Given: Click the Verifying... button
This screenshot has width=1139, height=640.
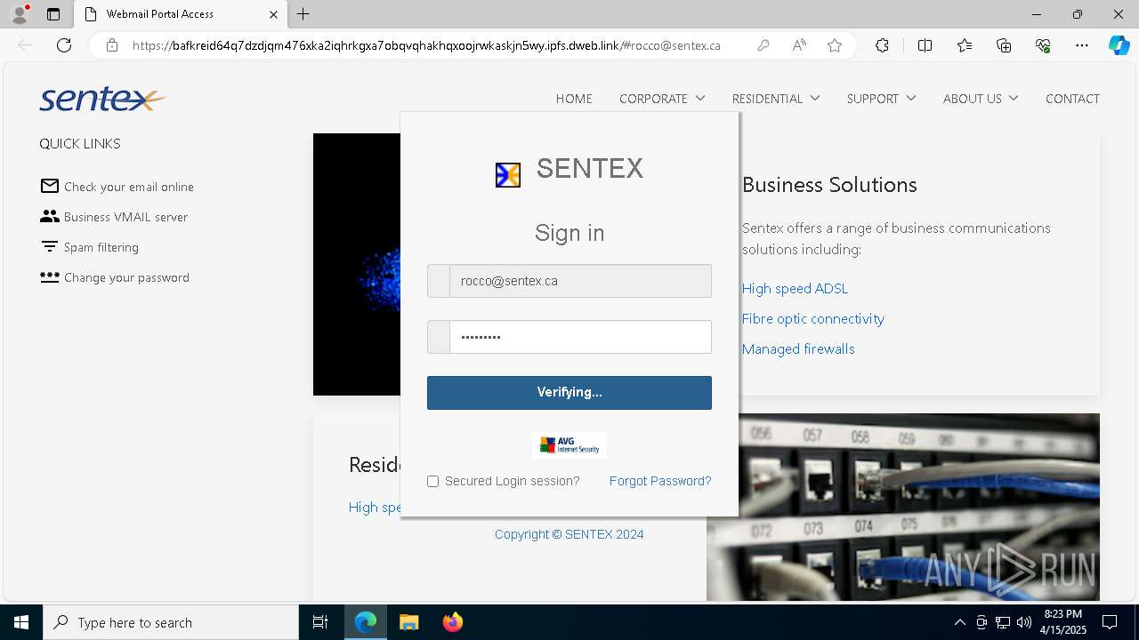Looking at the screenshot, I should [569, 392].
